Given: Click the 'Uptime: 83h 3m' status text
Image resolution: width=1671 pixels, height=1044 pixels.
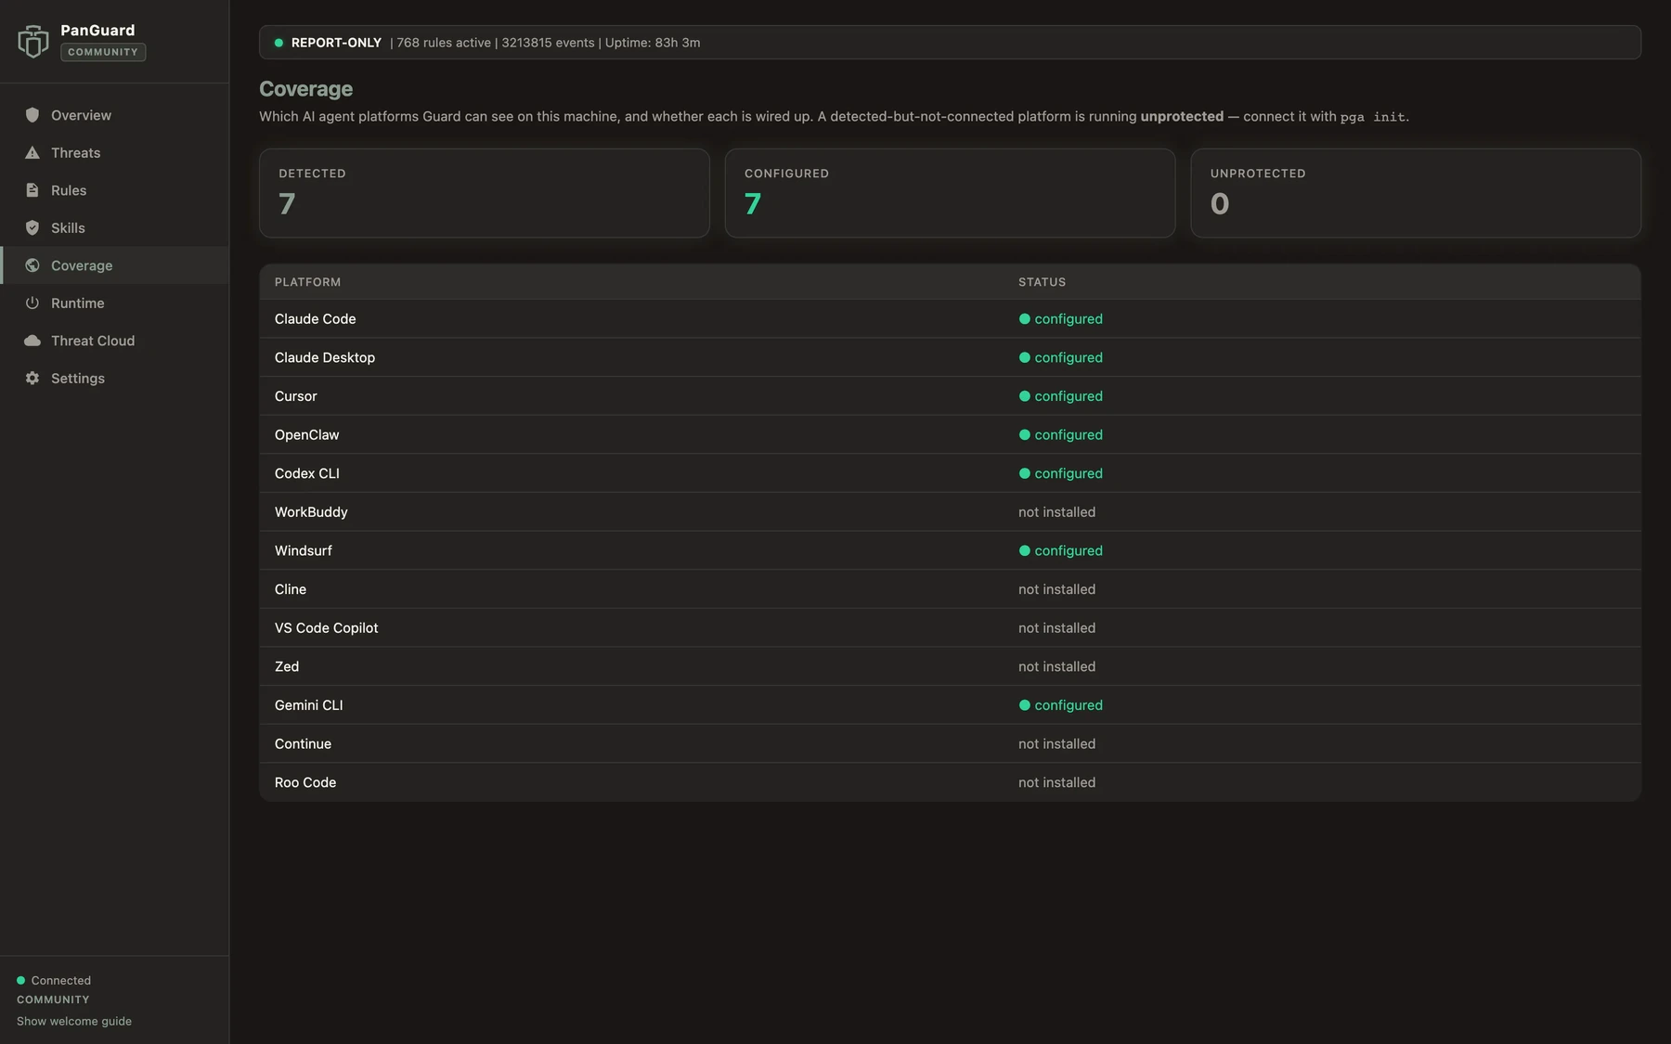Looking at the screenshot, I should (653, 43).
